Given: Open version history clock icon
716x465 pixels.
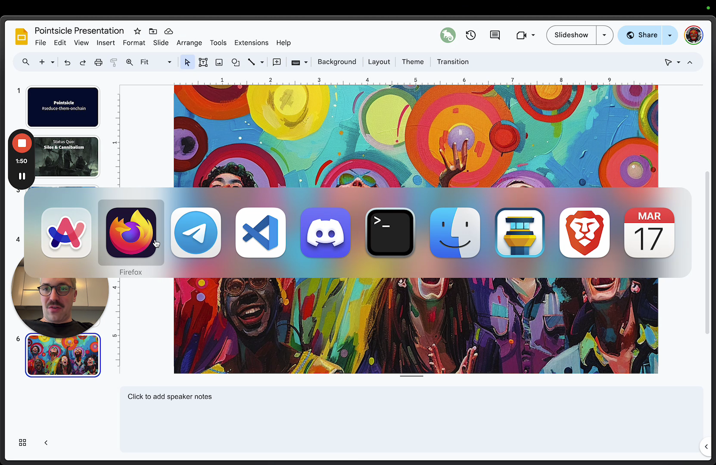Looking at the screenshot, I should click(x=471, y=35).
